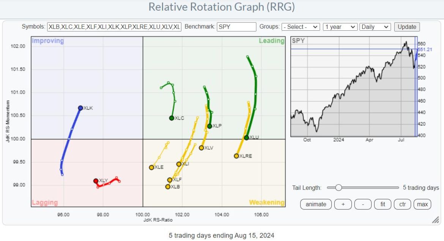Click the XLRE node in Weakening quadrant

click(236, 156)
